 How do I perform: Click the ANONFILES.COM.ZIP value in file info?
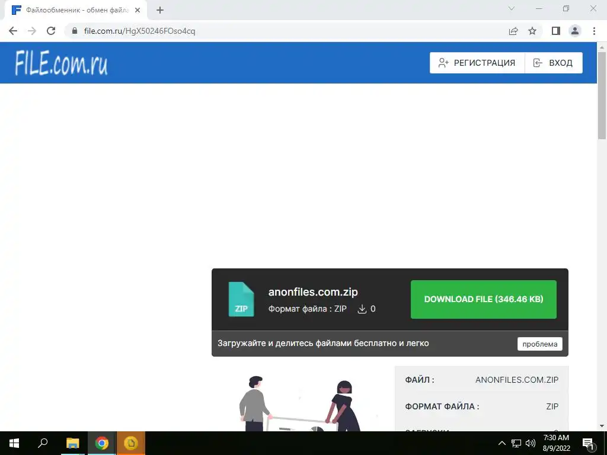[517, 380]
